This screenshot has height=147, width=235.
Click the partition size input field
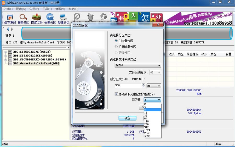[128, 86]
